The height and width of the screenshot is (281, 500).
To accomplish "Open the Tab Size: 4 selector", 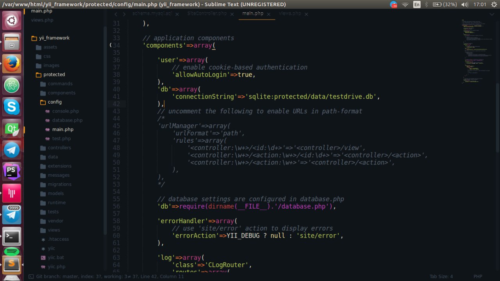I will (441, 276).
